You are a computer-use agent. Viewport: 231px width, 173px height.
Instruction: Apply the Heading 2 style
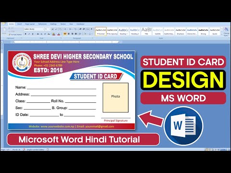[135, 31]
